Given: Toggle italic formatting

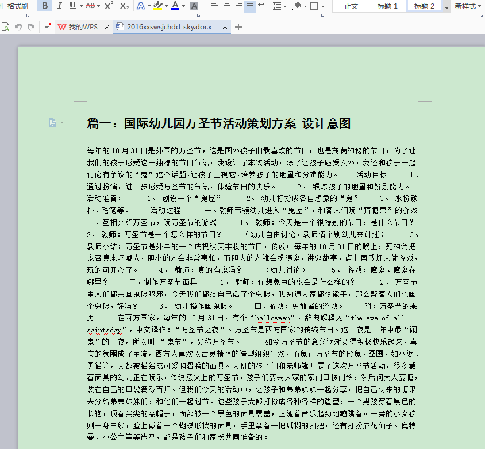Looking at the screenshot, I should pyautogui.click(x=59, y=6).
